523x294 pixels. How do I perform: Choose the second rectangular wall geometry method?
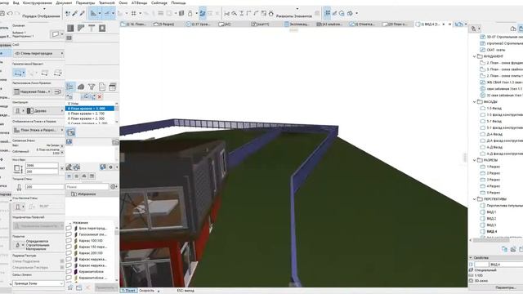tap(45, 73)
